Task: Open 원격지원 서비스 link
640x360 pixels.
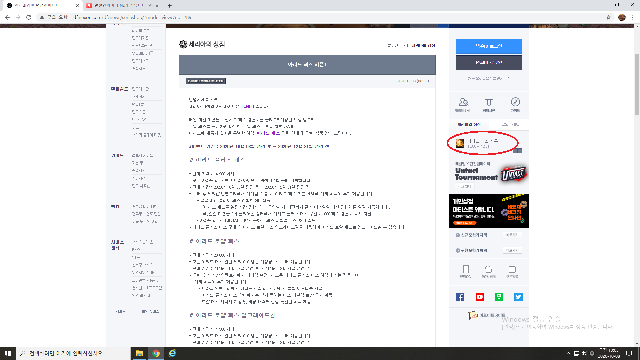Action: tap(144, 273)
